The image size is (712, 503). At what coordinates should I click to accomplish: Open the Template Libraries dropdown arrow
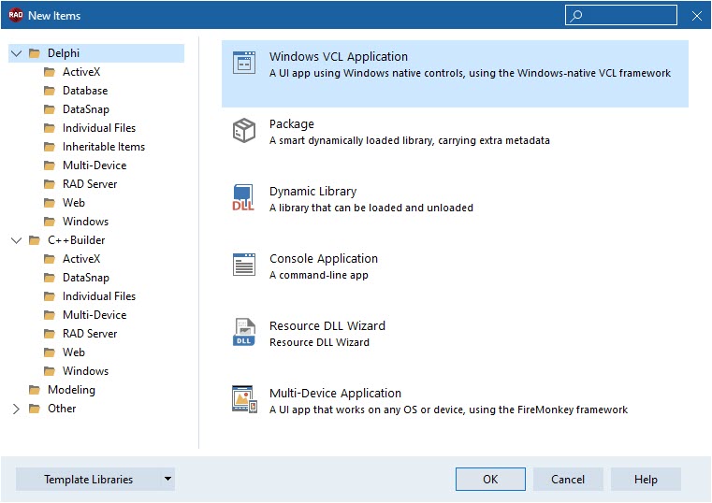[168, 479]
